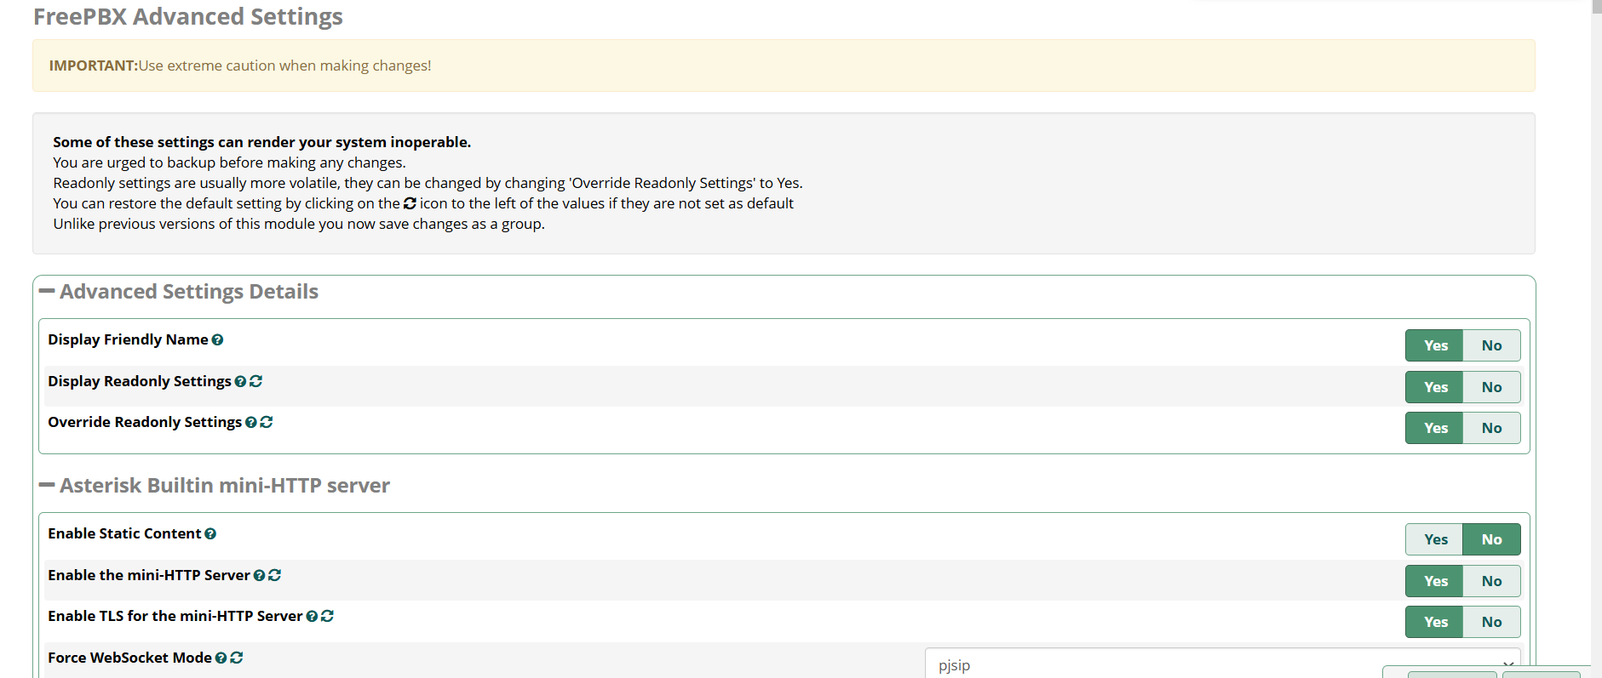The height and width of the screenshot is (678, 1602).
Task: Set Override Readonly Settings to No
Action: (1491, 428)
